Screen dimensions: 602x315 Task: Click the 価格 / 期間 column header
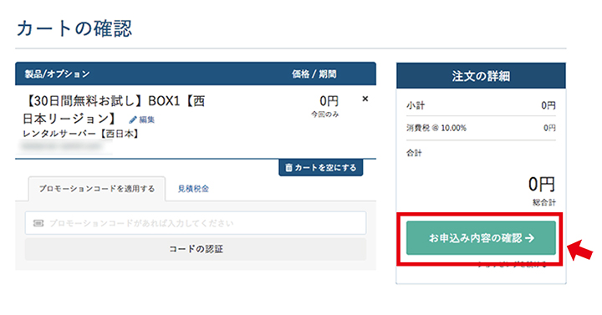click(314, 74)
